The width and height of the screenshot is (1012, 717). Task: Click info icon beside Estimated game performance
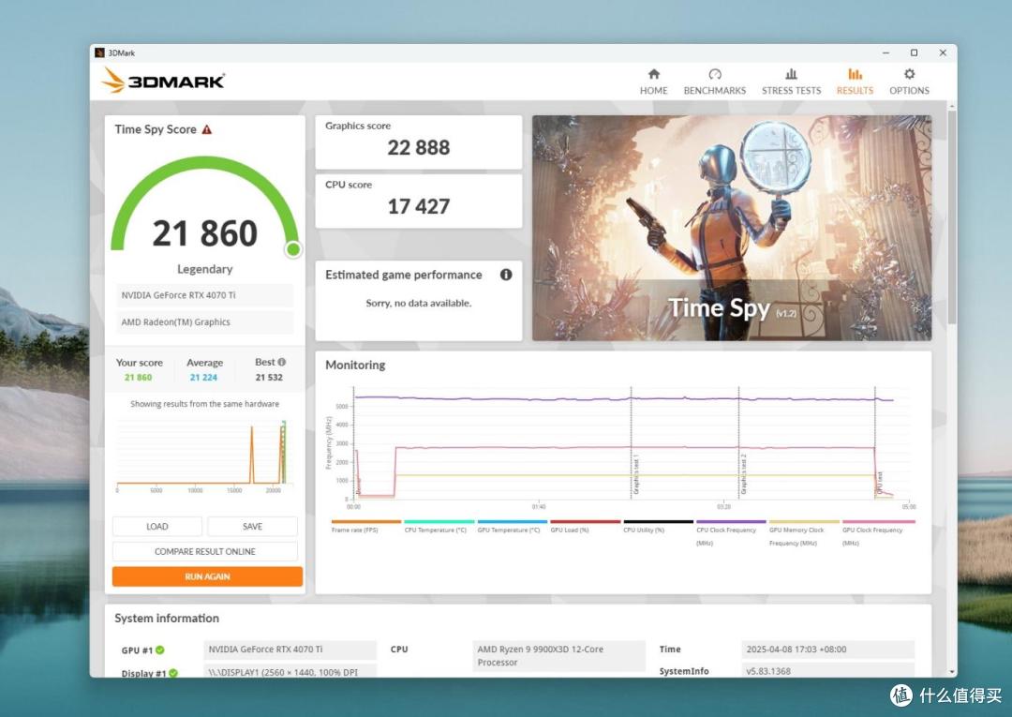pyautogui.click(x=506, y=275)
